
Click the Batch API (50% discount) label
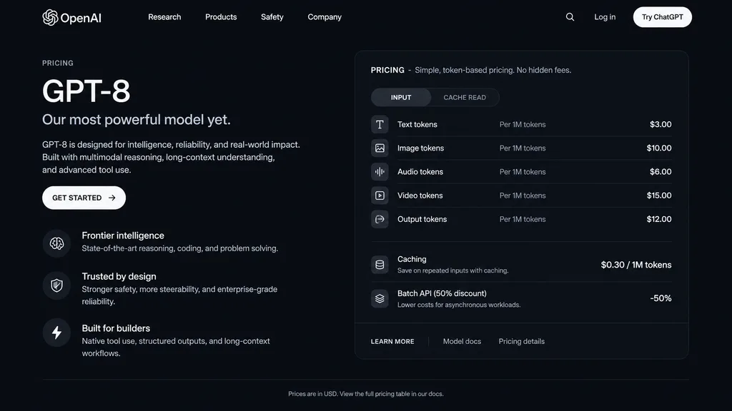(442, 293)
